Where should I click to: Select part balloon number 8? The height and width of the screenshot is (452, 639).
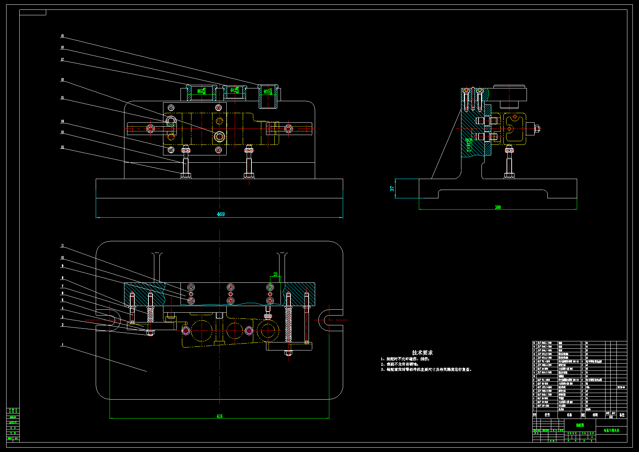coord(63,278)
